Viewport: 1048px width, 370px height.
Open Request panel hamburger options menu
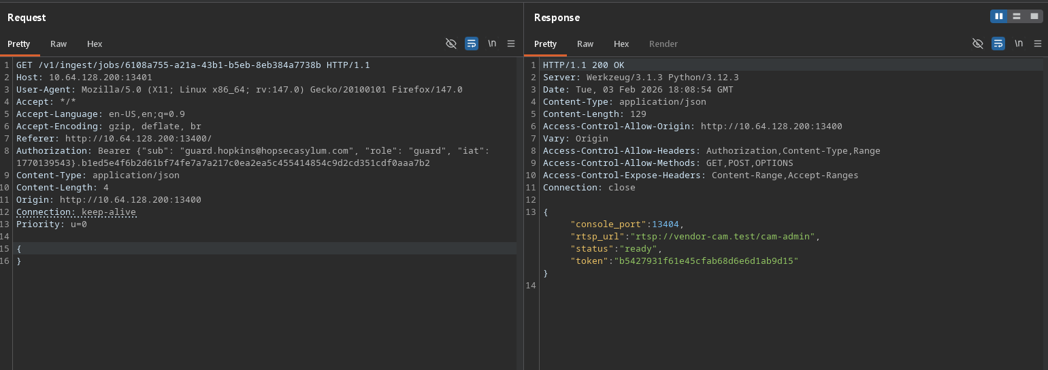[x=511, y=44]
